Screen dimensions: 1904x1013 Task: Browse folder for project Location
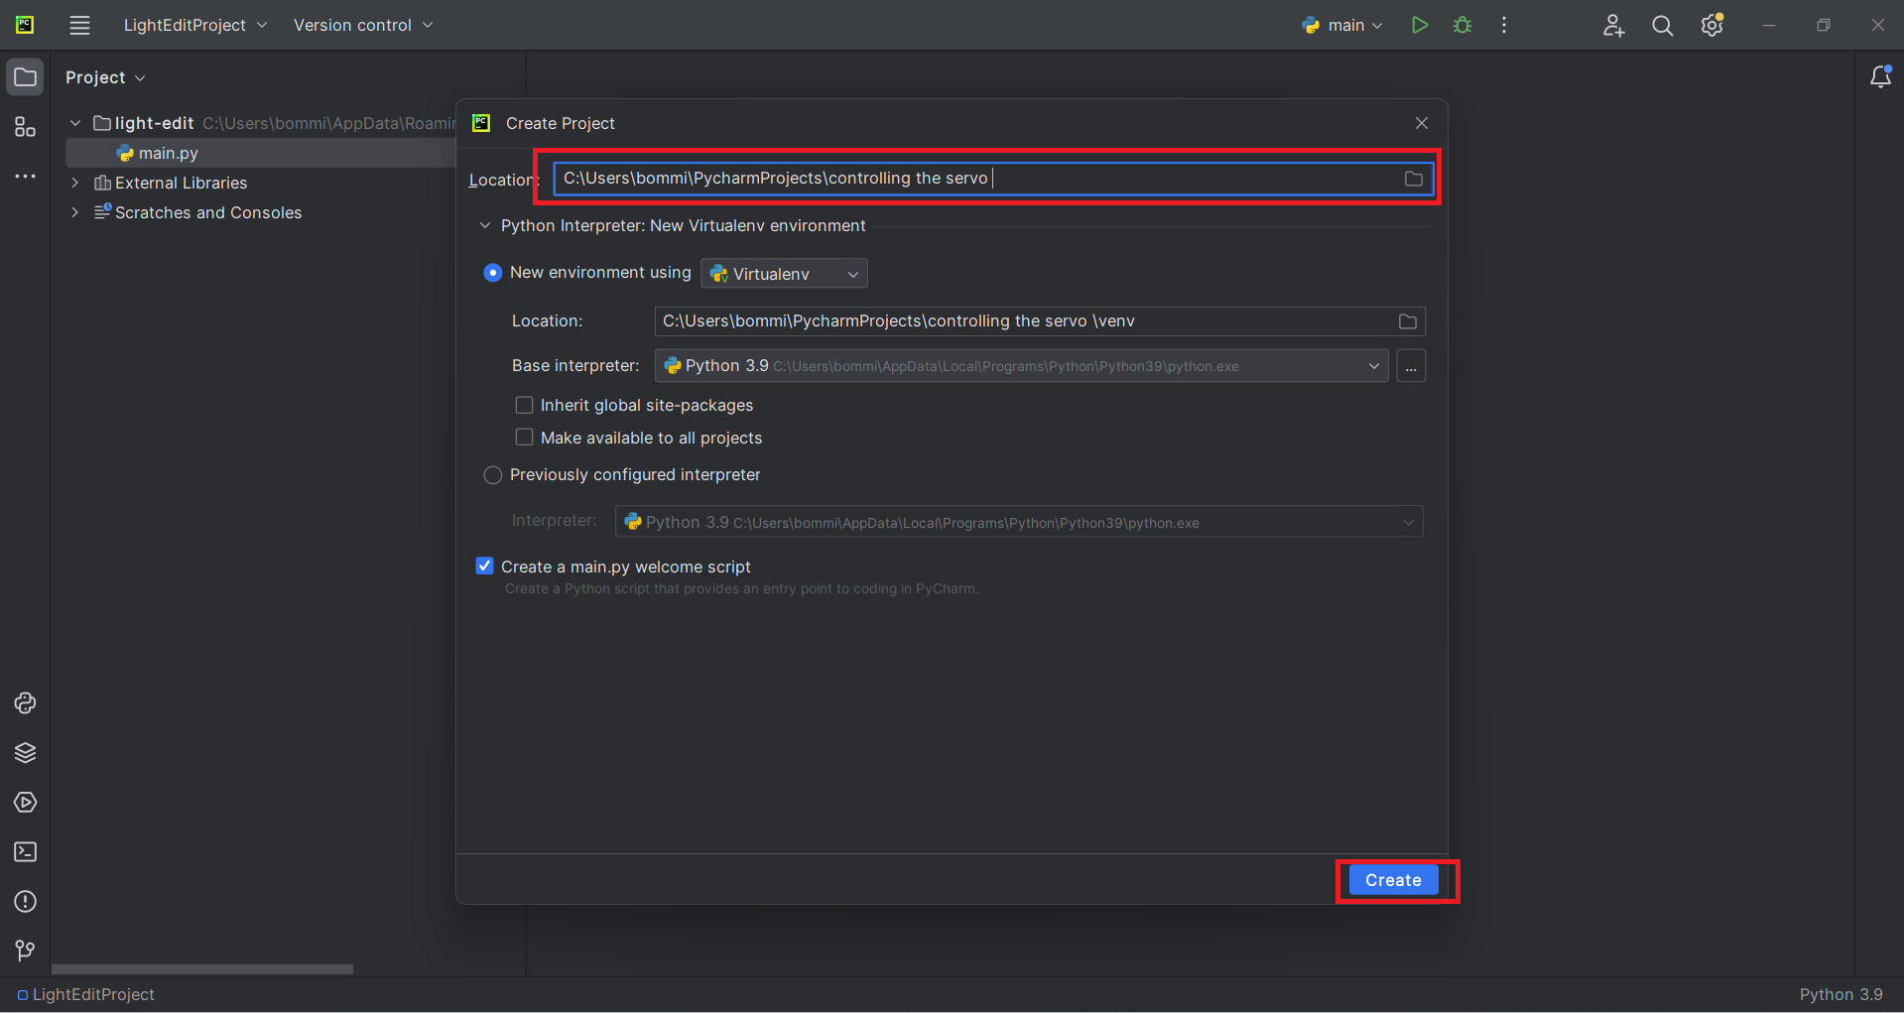1414,179
